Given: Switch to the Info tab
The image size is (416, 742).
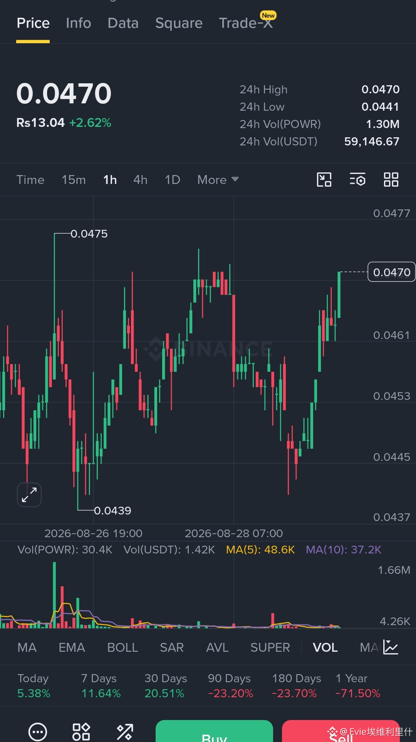Looking at the screenshot, I should [79, 23].
